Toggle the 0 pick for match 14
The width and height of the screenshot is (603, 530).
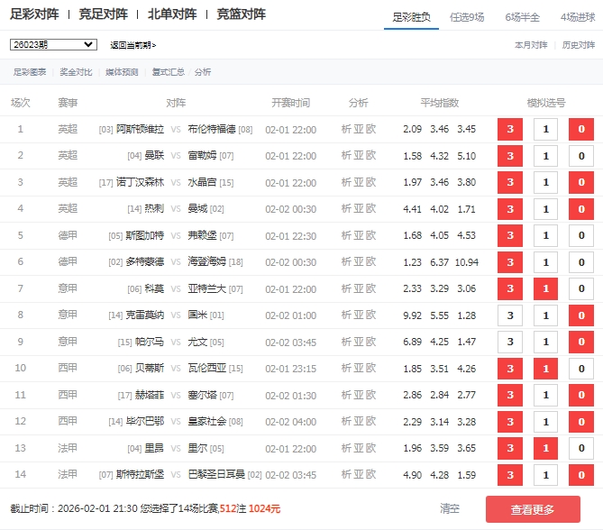click(x=581, y=475)
